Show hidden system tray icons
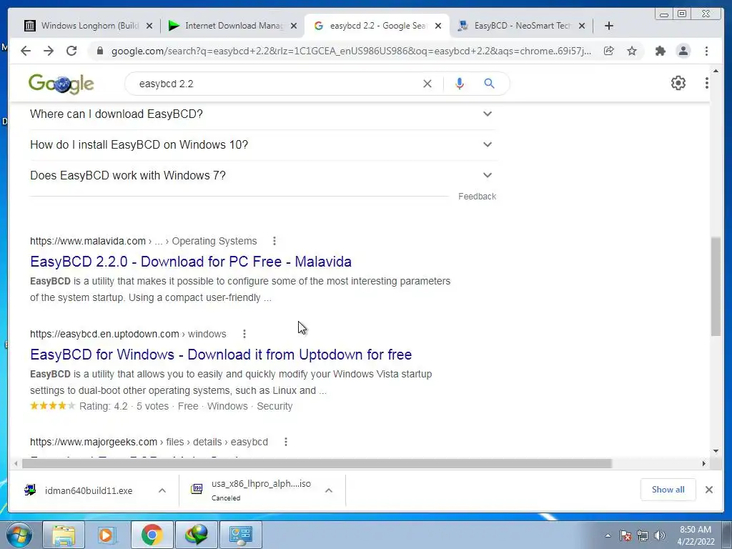The image size is (732, 549). tap(608, 535)
